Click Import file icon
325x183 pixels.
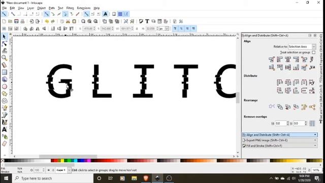point(31,21)
